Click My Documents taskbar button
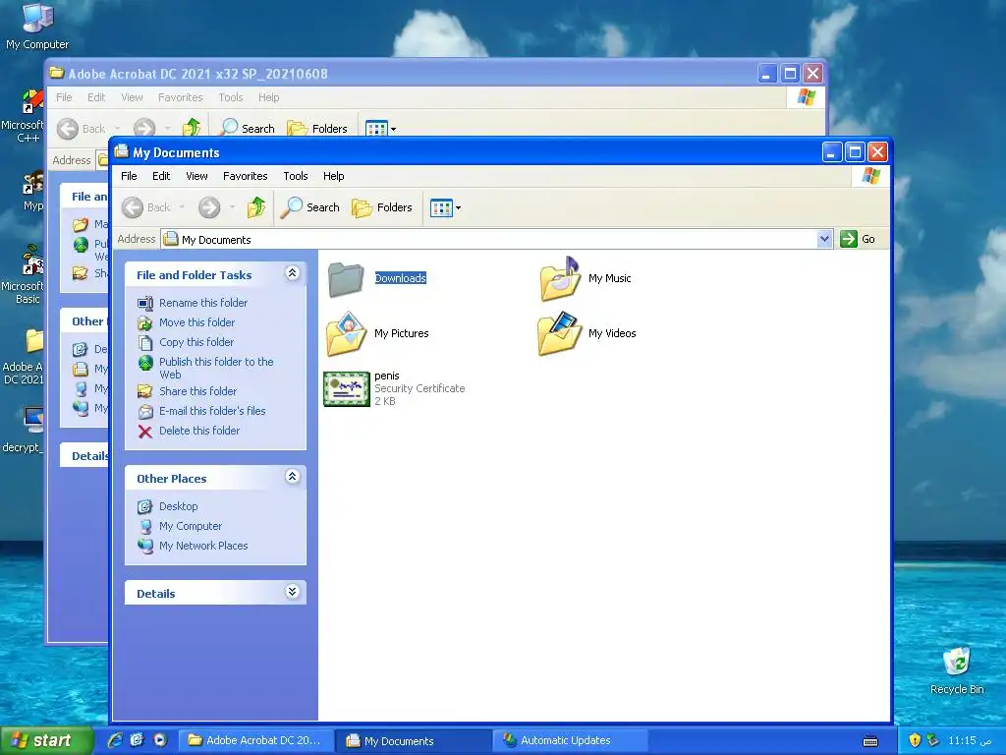 tap(414, 740)
